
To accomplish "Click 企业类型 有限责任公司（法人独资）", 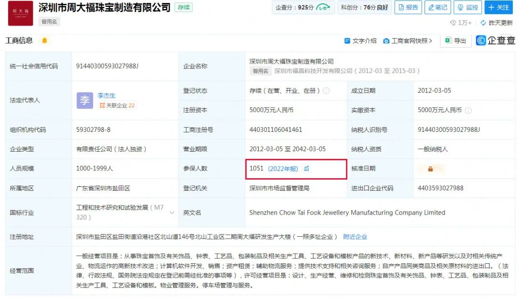I will (111, 149).
